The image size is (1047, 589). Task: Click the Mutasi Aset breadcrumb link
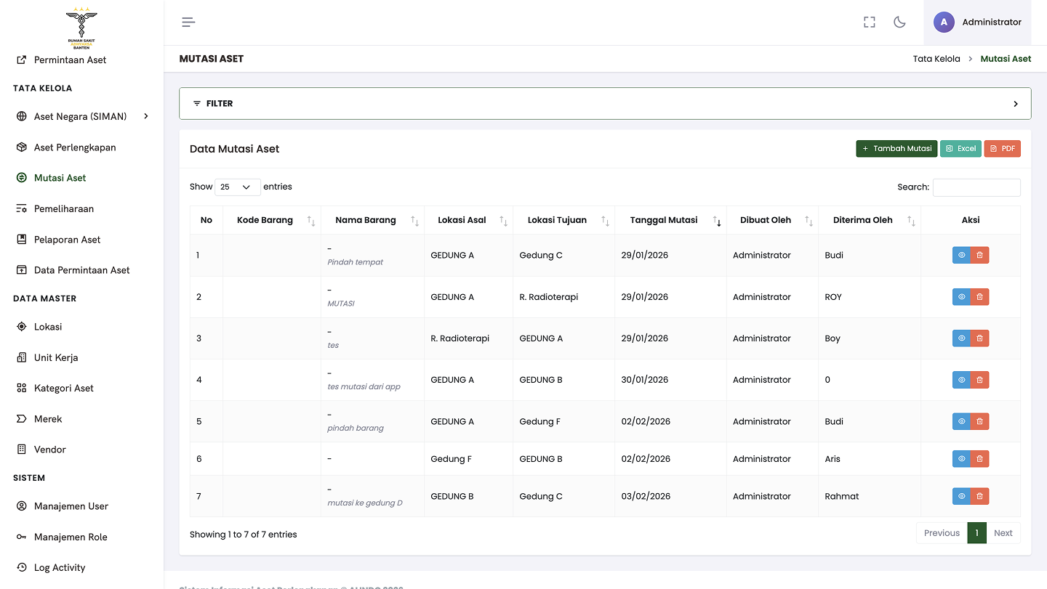pos(1006,59)
